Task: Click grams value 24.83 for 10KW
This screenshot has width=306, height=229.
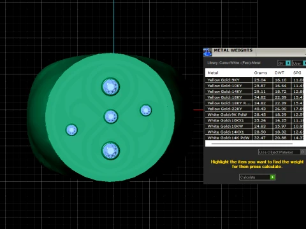Action: coord(260,126)
